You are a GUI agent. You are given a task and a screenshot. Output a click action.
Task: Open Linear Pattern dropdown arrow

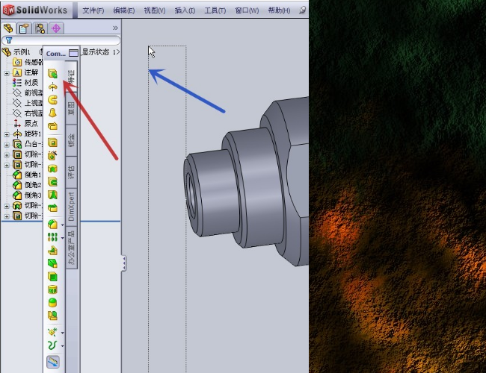coord(63,238)
